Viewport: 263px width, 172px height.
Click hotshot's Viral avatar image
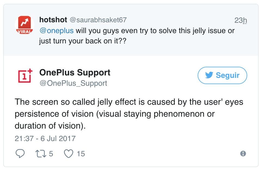[x=25, y=25]
